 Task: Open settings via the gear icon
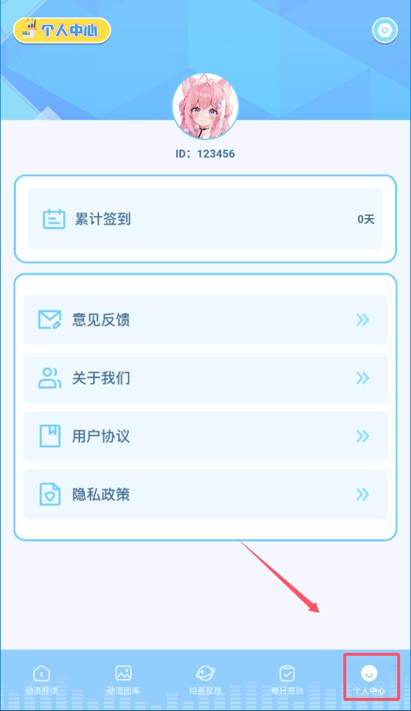point(385,31)
